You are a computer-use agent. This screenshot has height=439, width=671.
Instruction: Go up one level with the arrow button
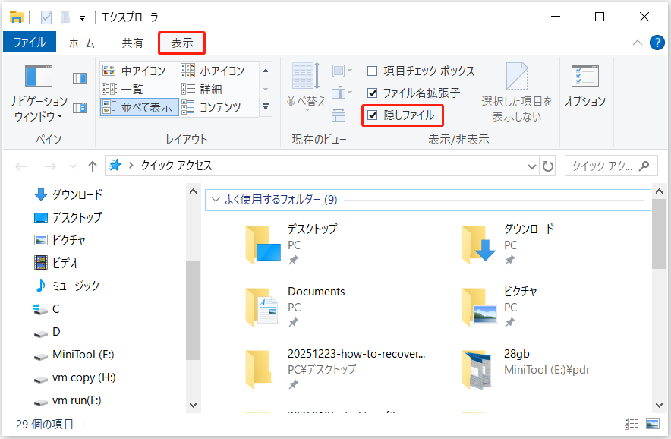pos(91,166)
